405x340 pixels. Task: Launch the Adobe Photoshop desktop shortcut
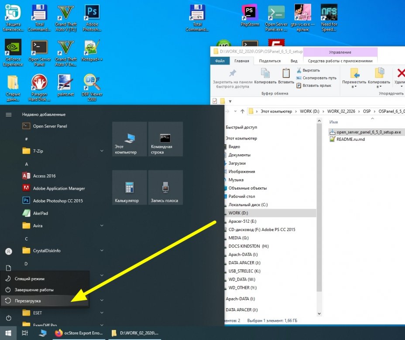pos(92,18)
